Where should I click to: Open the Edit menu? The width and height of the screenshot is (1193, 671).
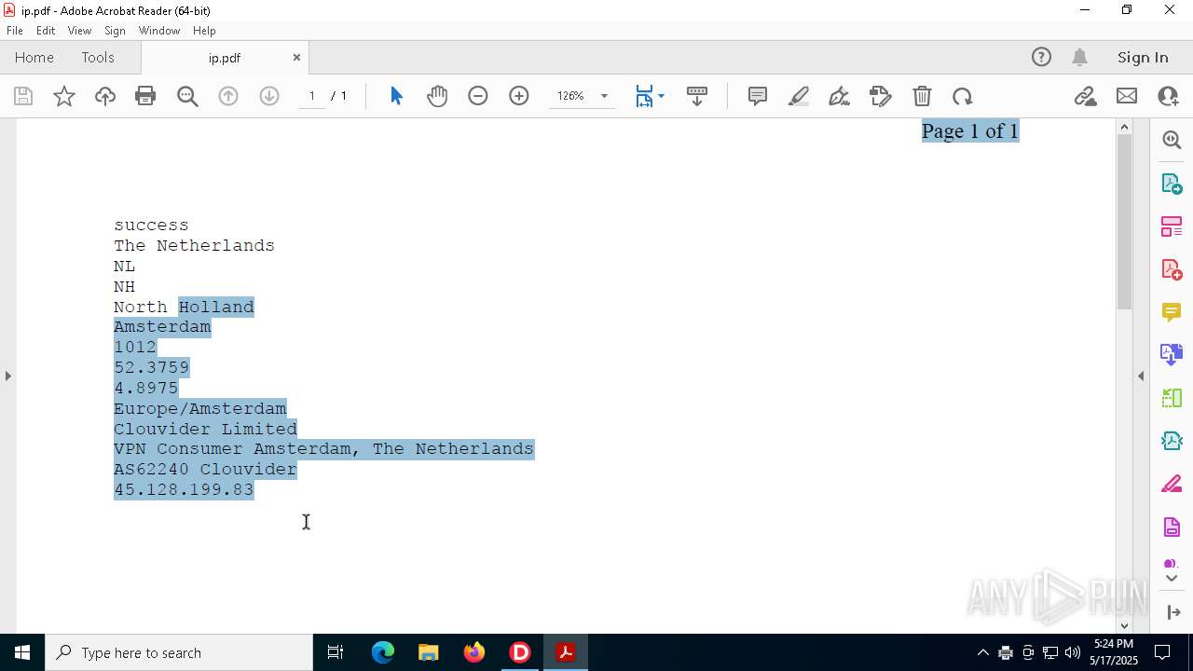pos(46,31)
